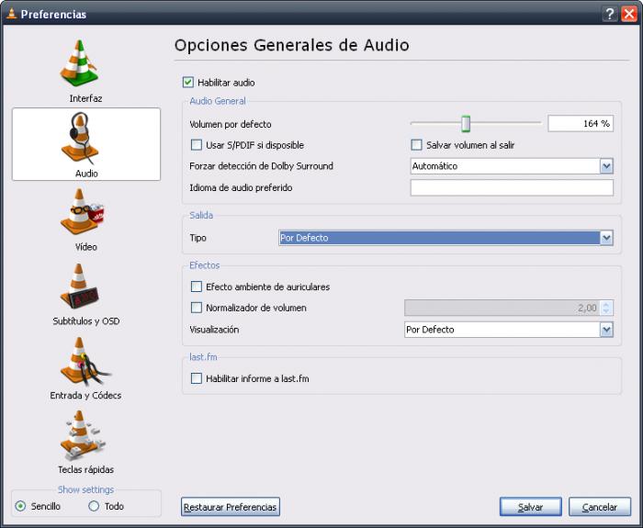643x528 pixels.
Task: Open Entrada y Códecs cone icon
Action: 85,361
